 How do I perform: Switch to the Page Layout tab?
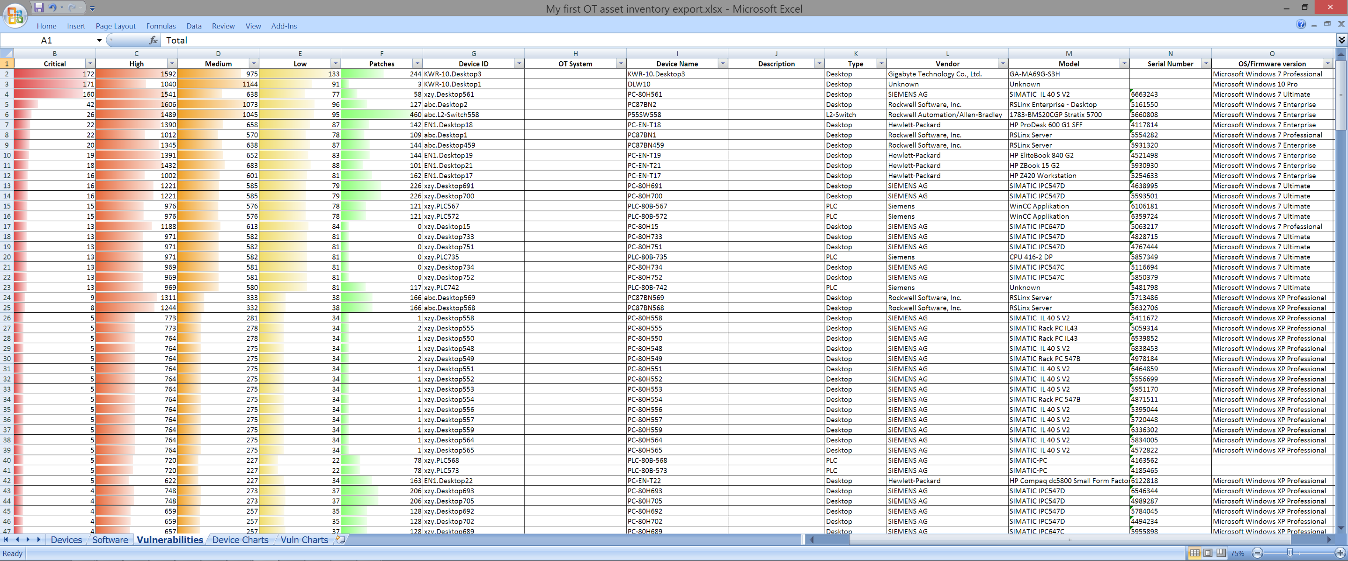click(115, 26)
